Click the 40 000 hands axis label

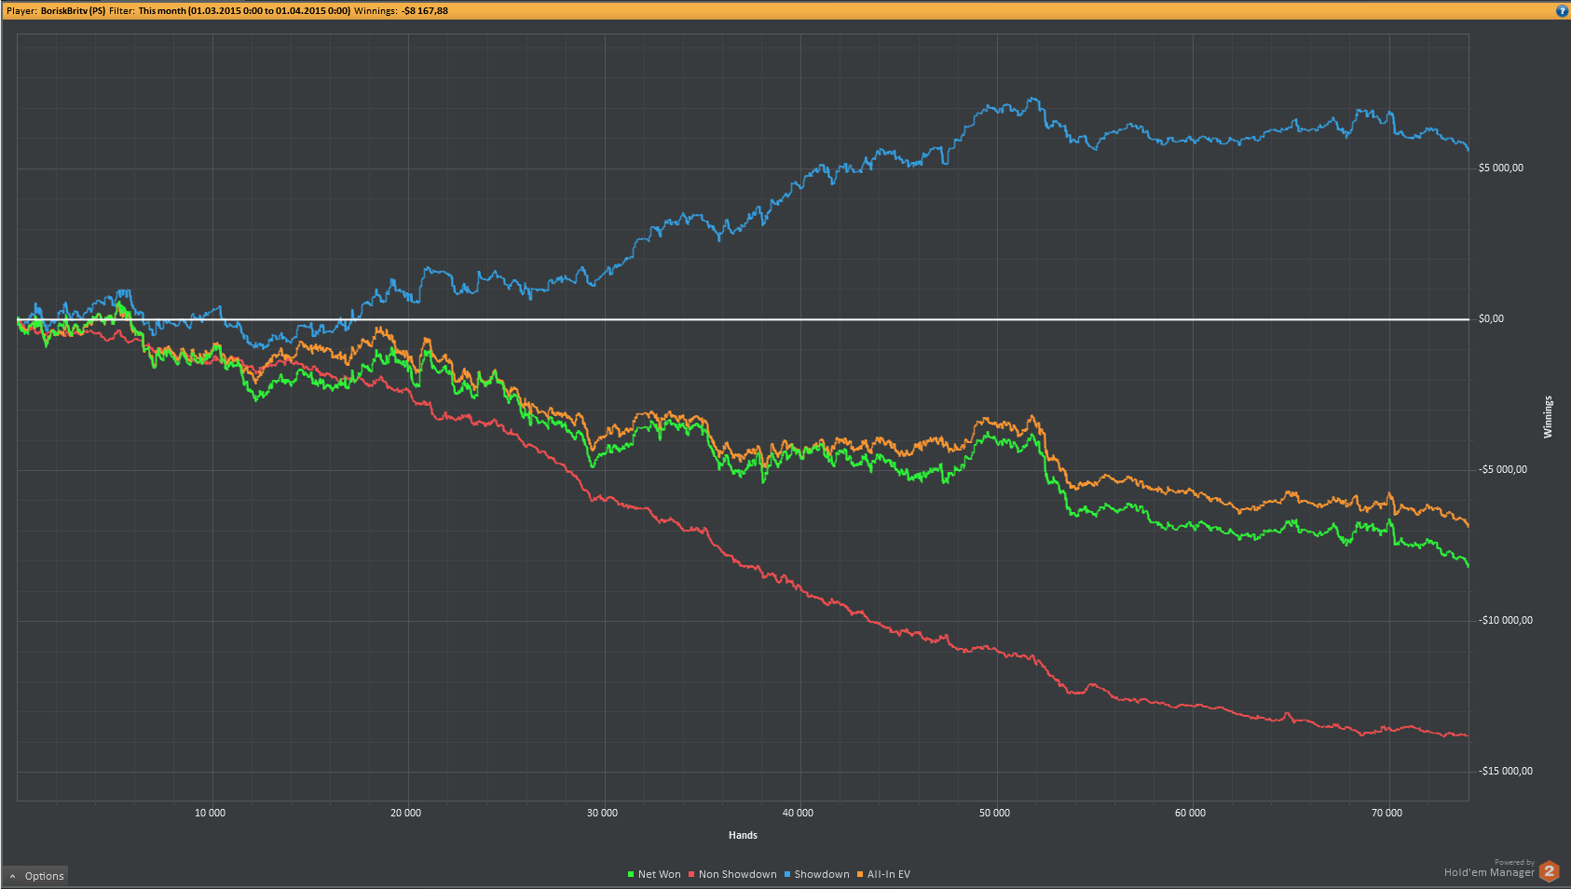(x=798, y=814)
